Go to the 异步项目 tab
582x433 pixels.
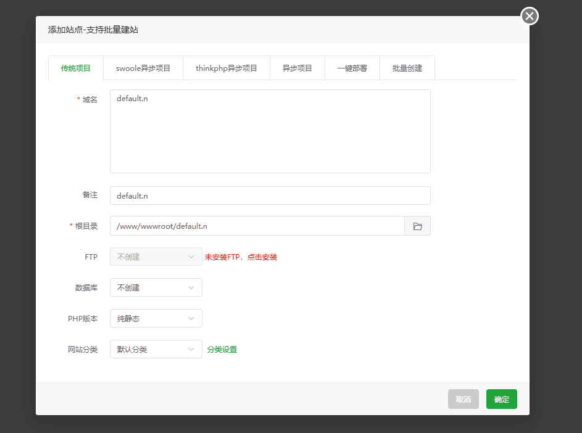[x=297, y=68]
